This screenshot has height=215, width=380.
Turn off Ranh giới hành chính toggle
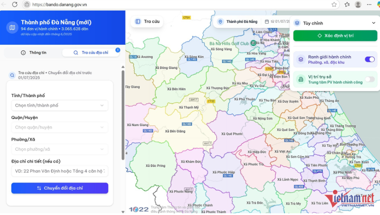click(x=369, y=59)
